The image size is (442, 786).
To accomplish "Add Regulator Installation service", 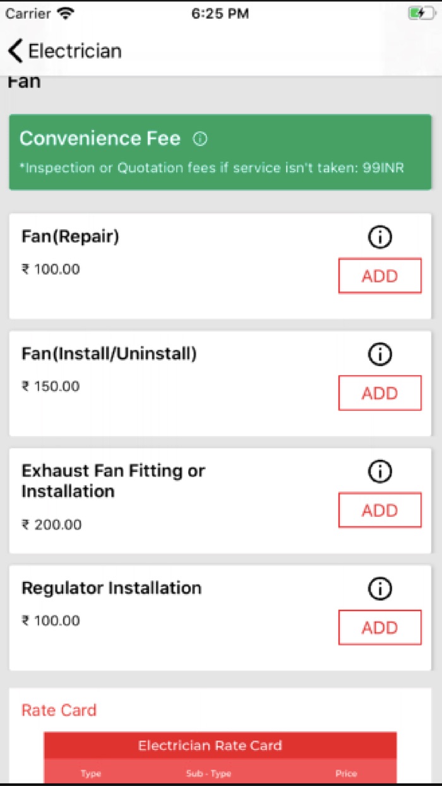I will coord(379,627).
